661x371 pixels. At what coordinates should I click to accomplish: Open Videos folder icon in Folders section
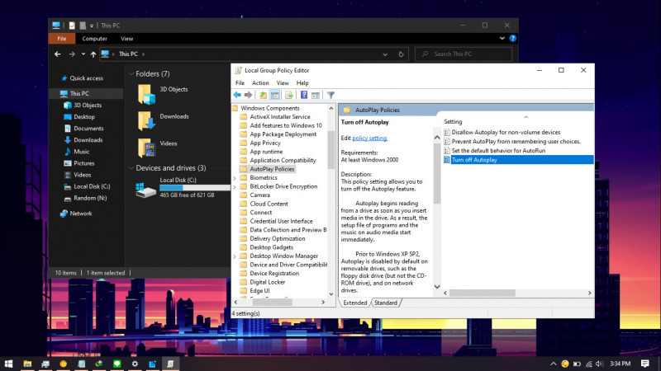point(146,148)
